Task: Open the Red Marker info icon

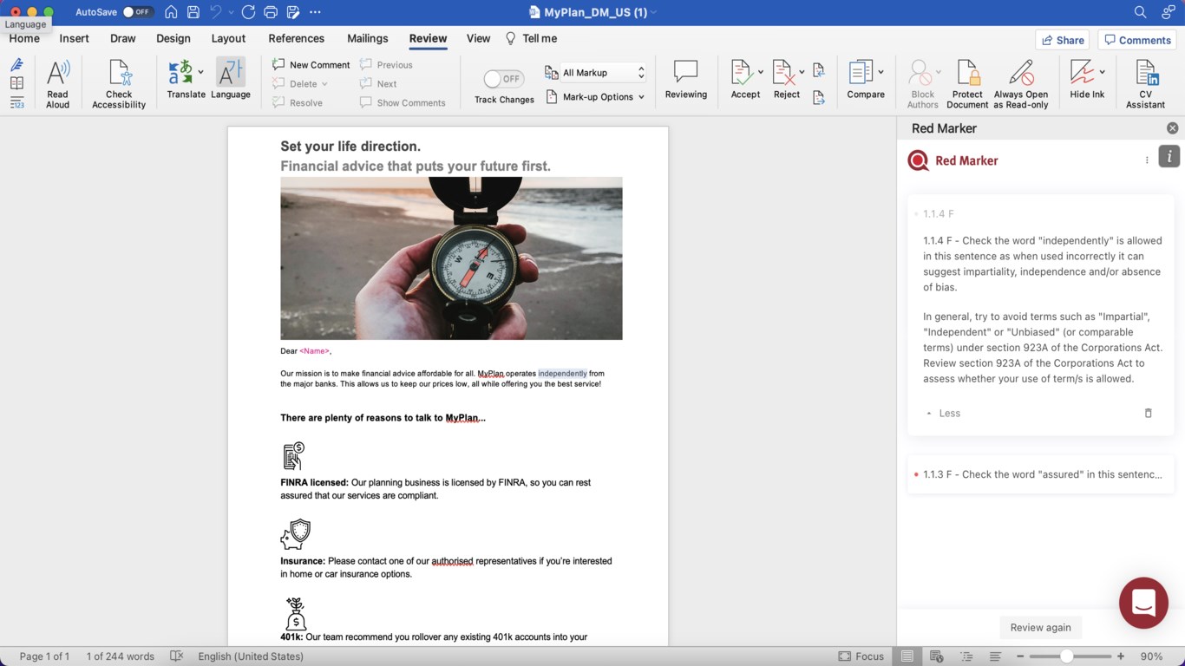Action: [1169, 156]
